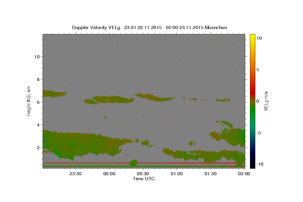Click the yellow top of the colorbar
303x202 pixels.
[252, 36]
